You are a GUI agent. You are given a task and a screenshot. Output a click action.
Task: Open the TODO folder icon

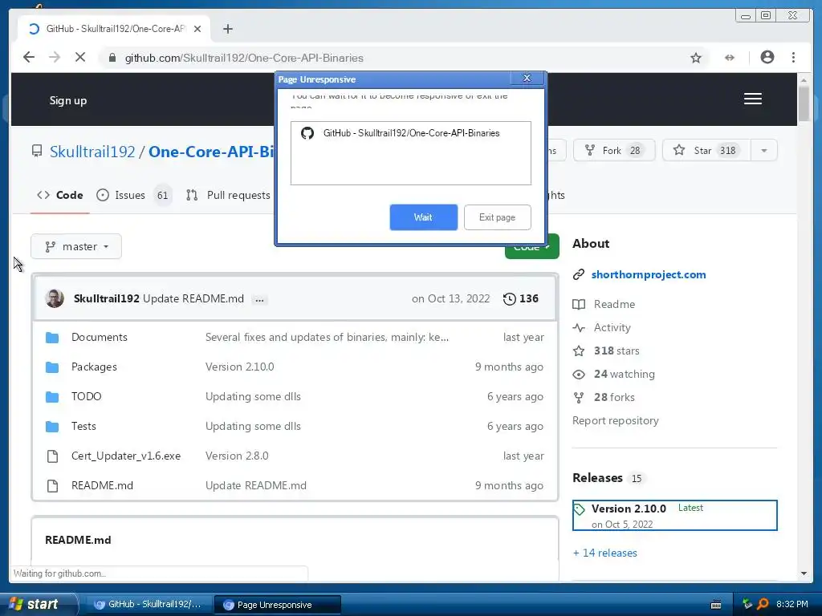point(52,396)
